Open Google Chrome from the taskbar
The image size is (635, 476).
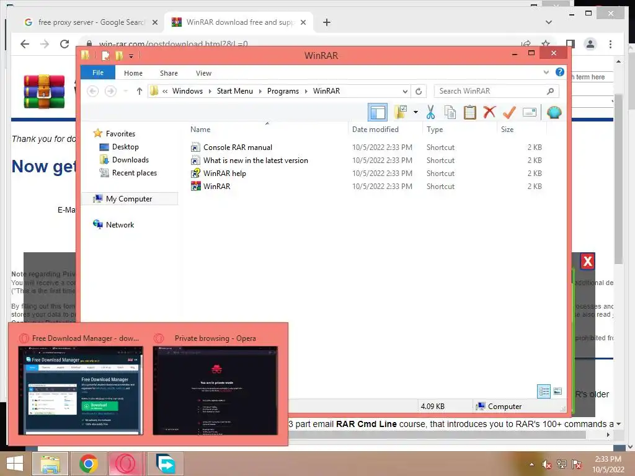pyautogui.click(x=89, y=464)
